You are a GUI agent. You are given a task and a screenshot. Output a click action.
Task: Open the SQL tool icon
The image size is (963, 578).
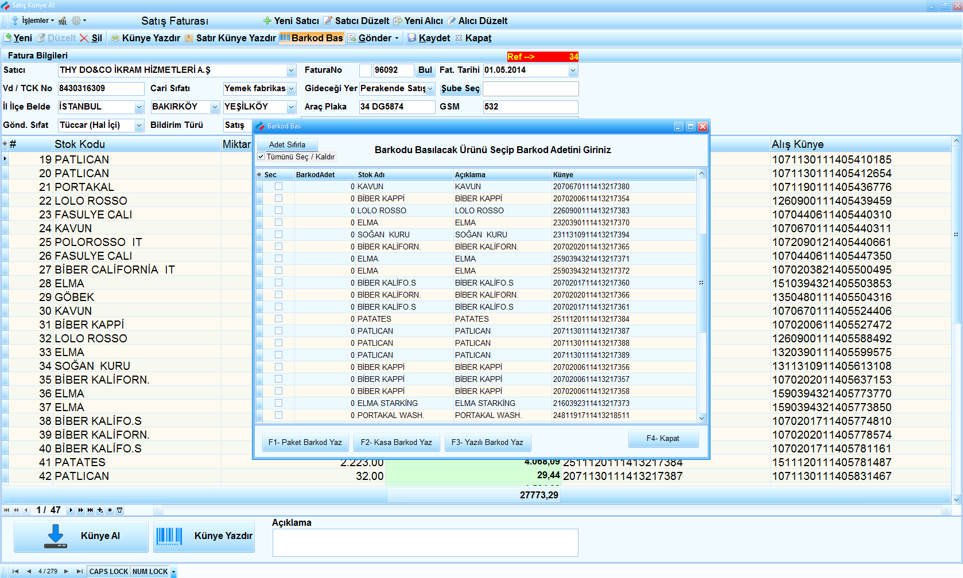coord(63,21)
